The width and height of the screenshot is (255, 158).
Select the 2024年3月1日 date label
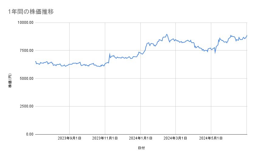coord(176,138)
